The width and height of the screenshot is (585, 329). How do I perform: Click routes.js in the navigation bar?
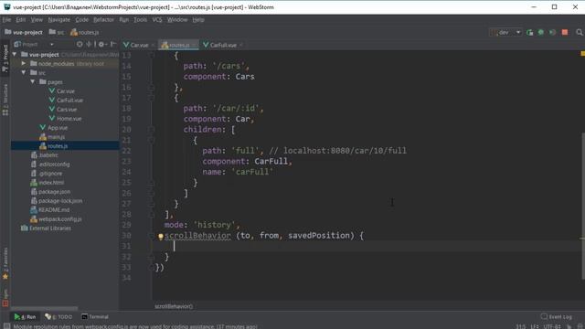tap(85, 33)
